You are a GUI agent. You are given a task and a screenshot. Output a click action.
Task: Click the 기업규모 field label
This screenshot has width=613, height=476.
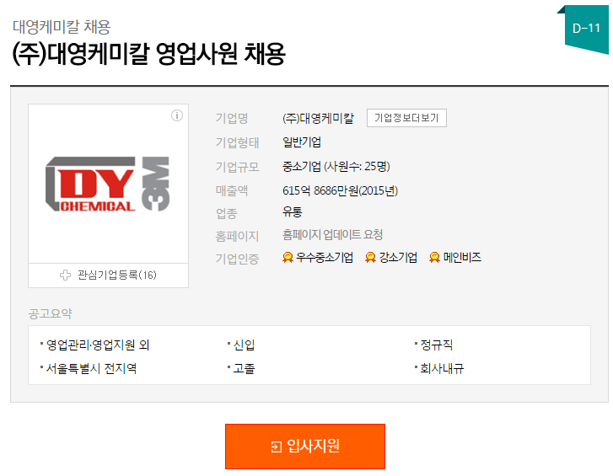click(237, 167)
